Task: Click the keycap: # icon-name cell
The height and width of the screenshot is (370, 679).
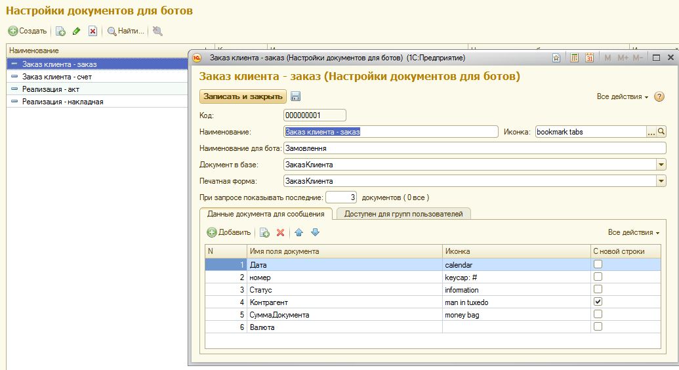Action: (516, 277)
